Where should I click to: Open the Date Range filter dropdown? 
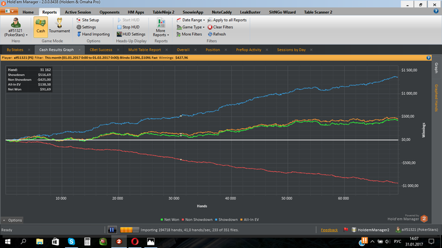tap(191, 20)
